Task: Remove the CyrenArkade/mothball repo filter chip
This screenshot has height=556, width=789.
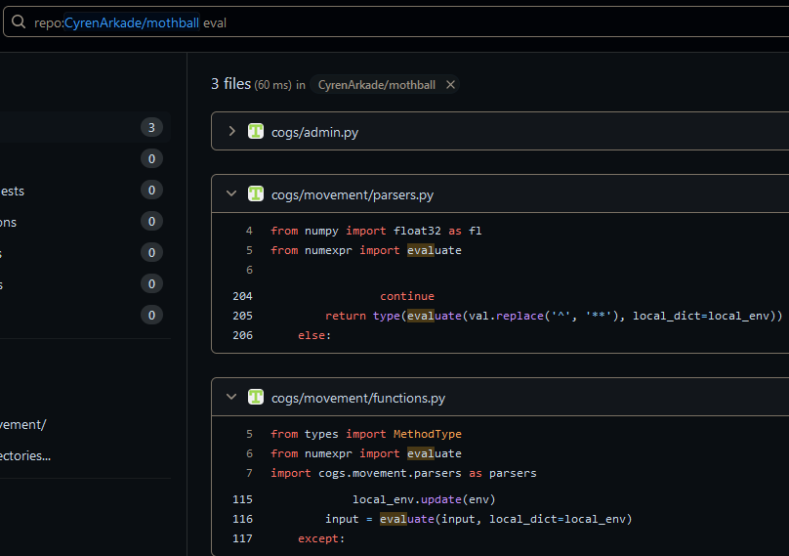Action: (450, 85)
